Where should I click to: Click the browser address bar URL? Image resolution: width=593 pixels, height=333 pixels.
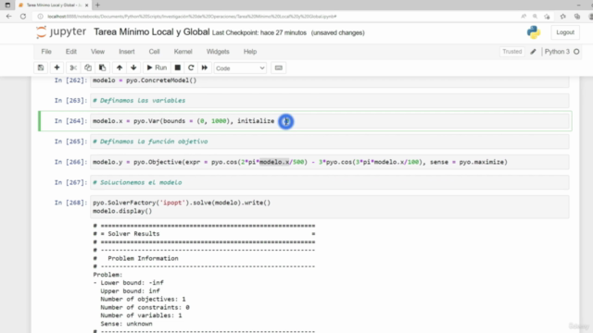192,17
